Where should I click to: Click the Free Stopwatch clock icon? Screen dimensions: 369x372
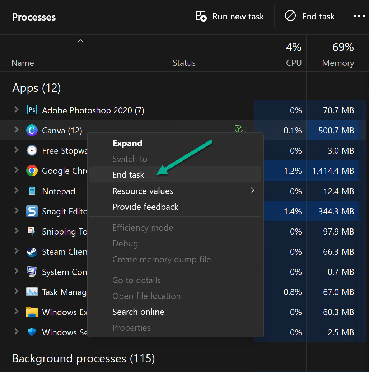point(32,150)
